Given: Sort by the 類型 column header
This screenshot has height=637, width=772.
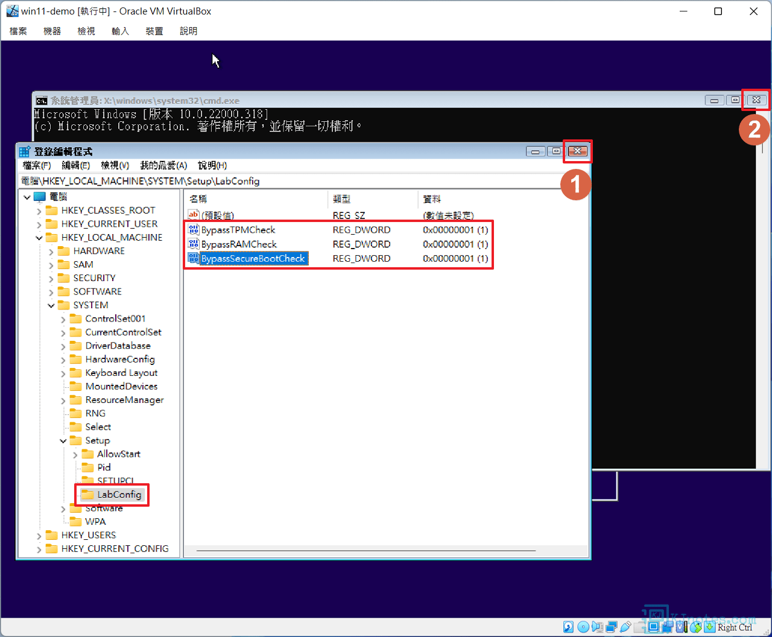Looking at the screenshot, I should tap(373, 199).
